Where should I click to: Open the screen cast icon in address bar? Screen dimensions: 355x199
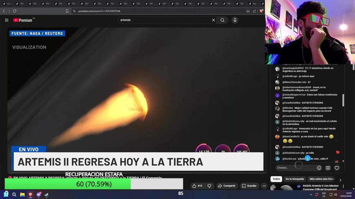click(x=248, y=11)
